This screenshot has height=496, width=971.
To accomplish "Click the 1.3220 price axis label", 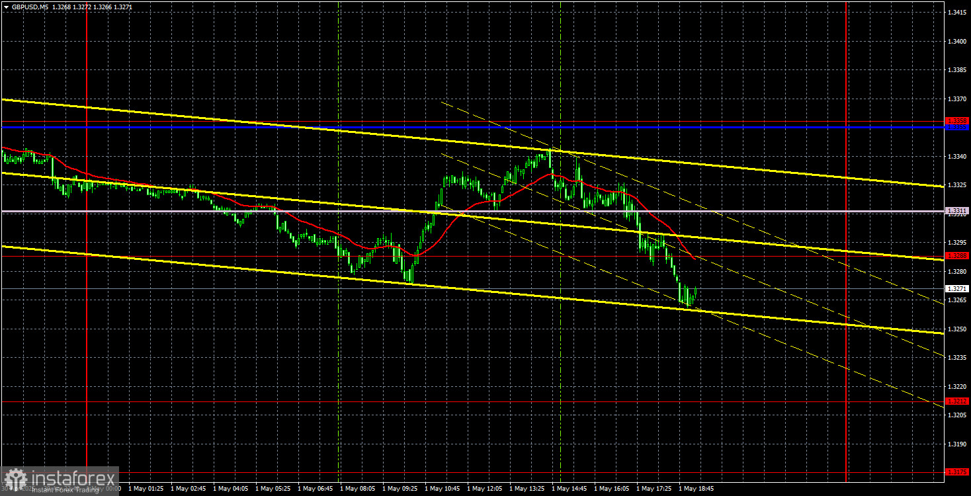I will (958, 386).
